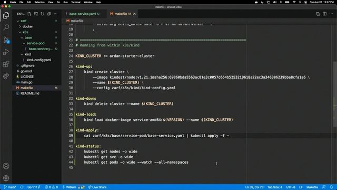
Task: Change LF end of line sequence
Action: pos(301,187)
